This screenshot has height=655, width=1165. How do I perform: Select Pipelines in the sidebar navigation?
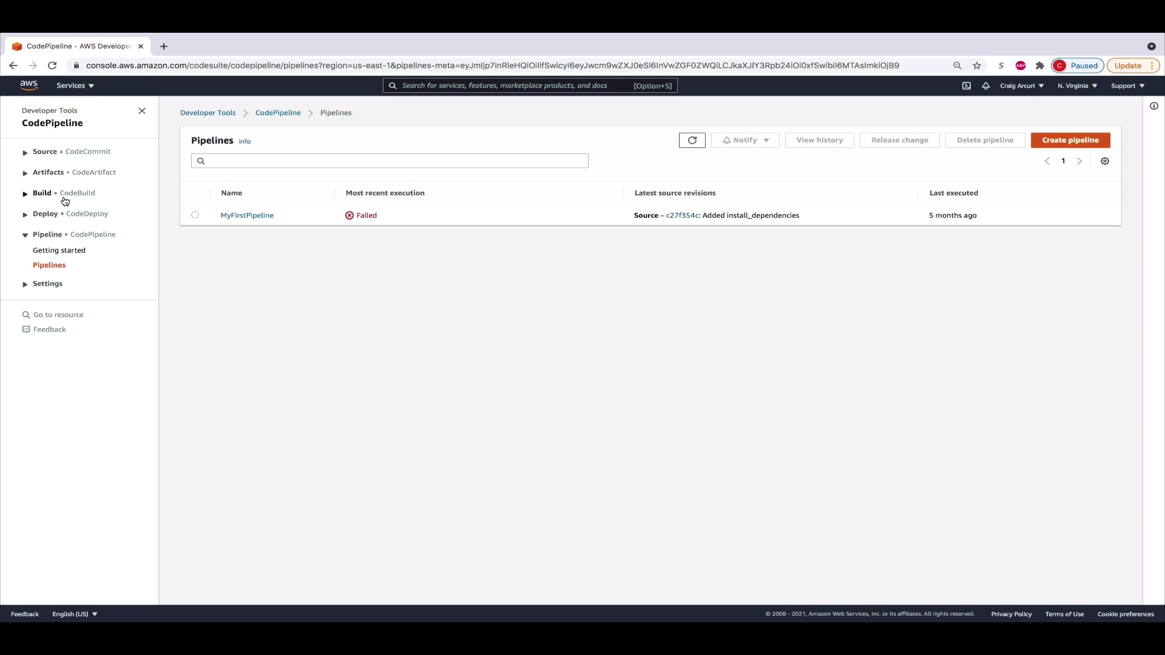pos(49,265)
